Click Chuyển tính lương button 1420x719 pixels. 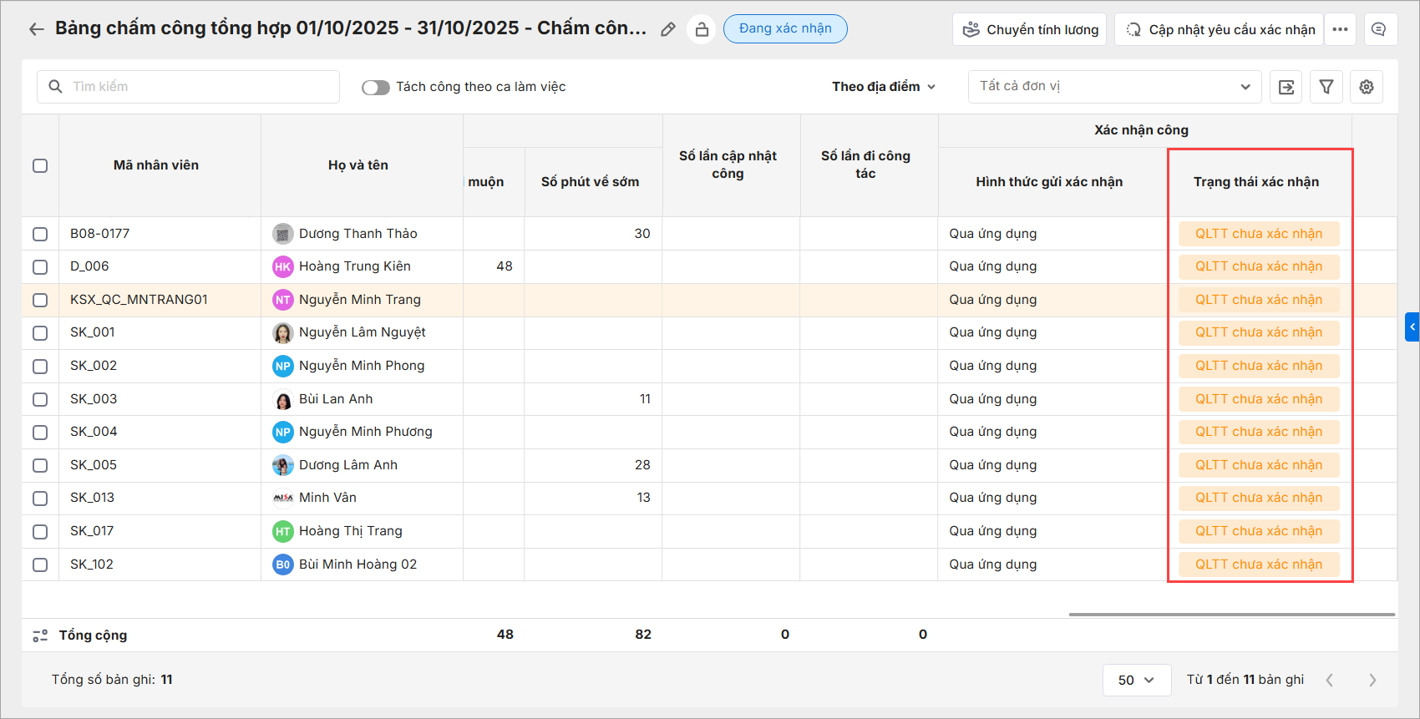point(1029,29)
